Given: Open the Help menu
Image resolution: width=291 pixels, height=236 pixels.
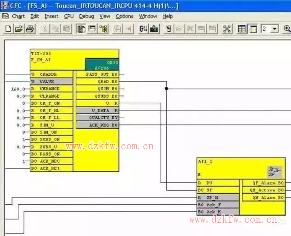Looking at the screenshot, I should [168, 17].
